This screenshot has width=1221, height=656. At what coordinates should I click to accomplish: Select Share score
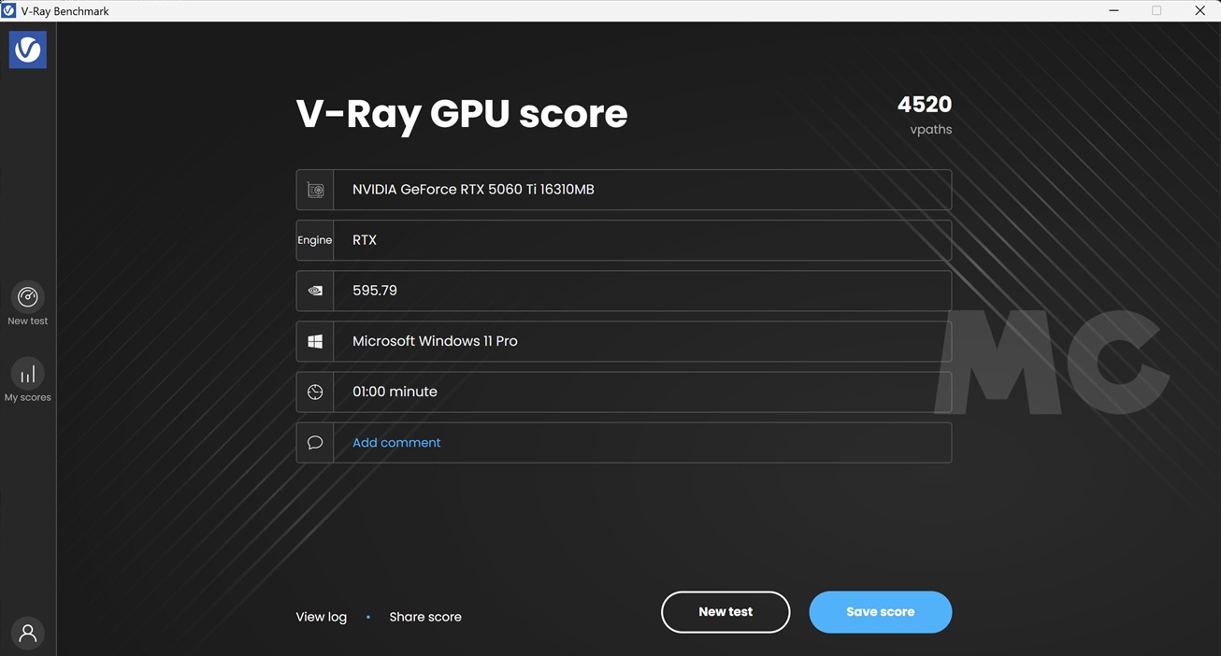(425, 617)
